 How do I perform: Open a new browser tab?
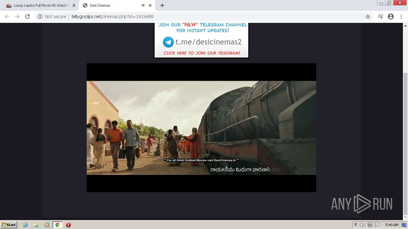point(162,5)
